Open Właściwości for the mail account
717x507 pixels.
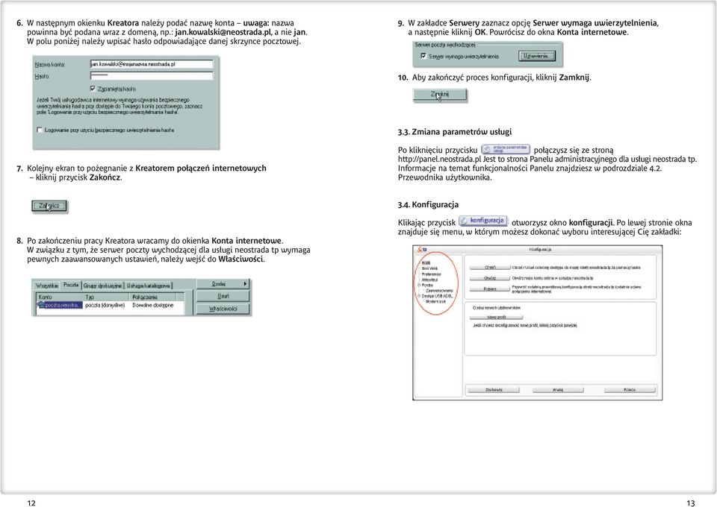tap(223, 309)
